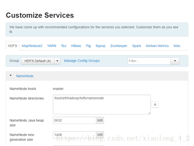This screenshot has width=194, height=146.
Task: Click the lock icon beside NameNode directories
Action: click(155, 105)
